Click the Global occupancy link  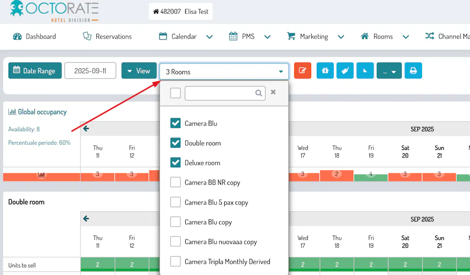tap(42, 112)
